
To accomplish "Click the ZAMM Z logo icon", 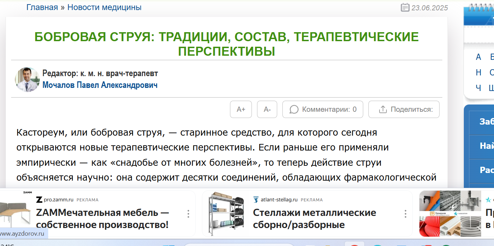I will 39,200.
